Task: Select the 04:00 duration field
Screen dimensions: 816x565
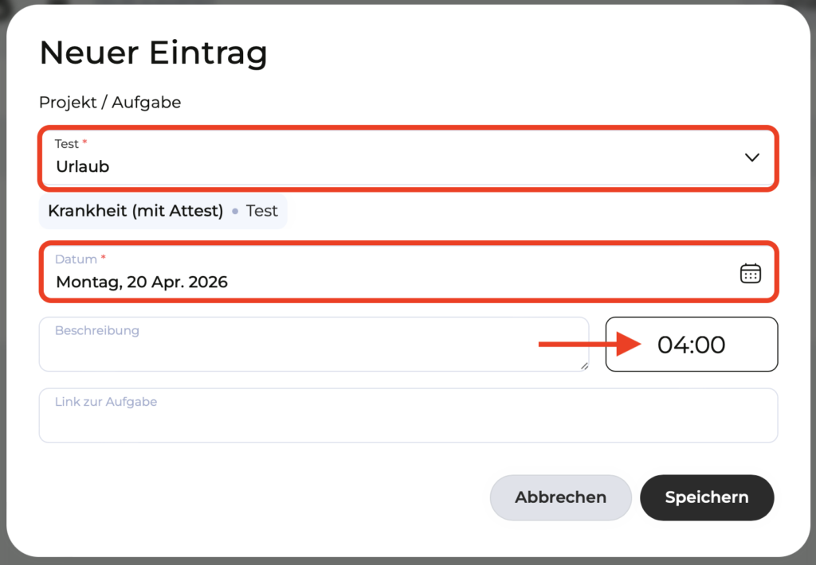Action: pos(691,345)
